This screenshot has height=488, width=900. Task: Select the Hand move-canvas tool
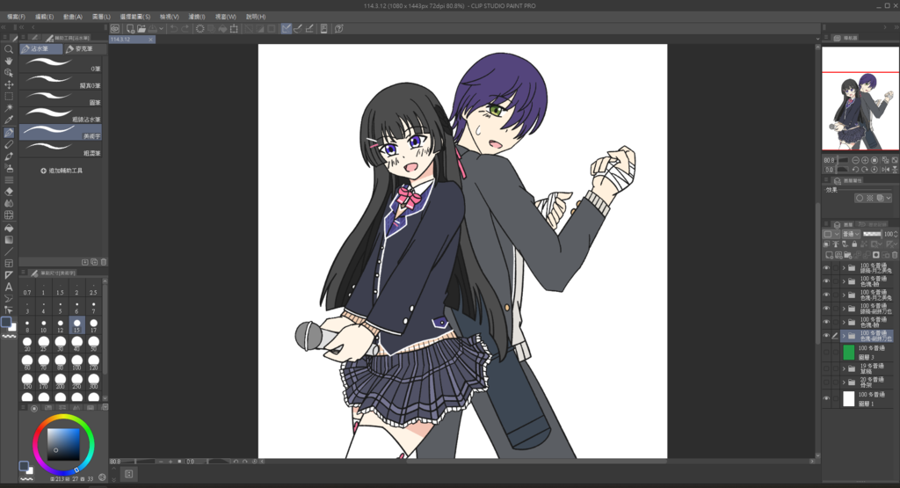[x=9, y=61]
